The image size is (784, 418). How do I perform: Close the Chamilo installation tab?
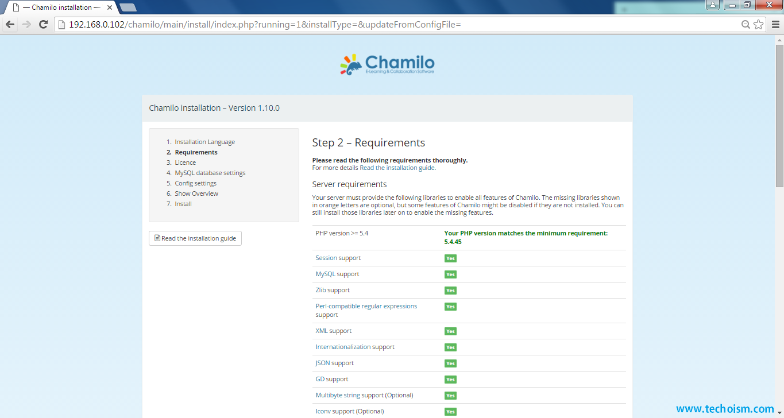[110, 7]
